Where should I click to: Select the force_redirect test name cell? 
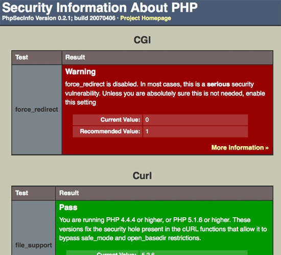(x=37, y=110)
